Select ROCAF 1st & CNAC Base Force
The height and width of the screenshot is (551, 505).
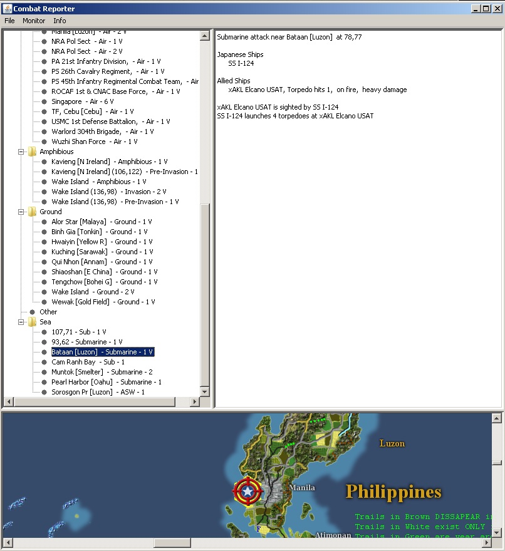(116, 91)
